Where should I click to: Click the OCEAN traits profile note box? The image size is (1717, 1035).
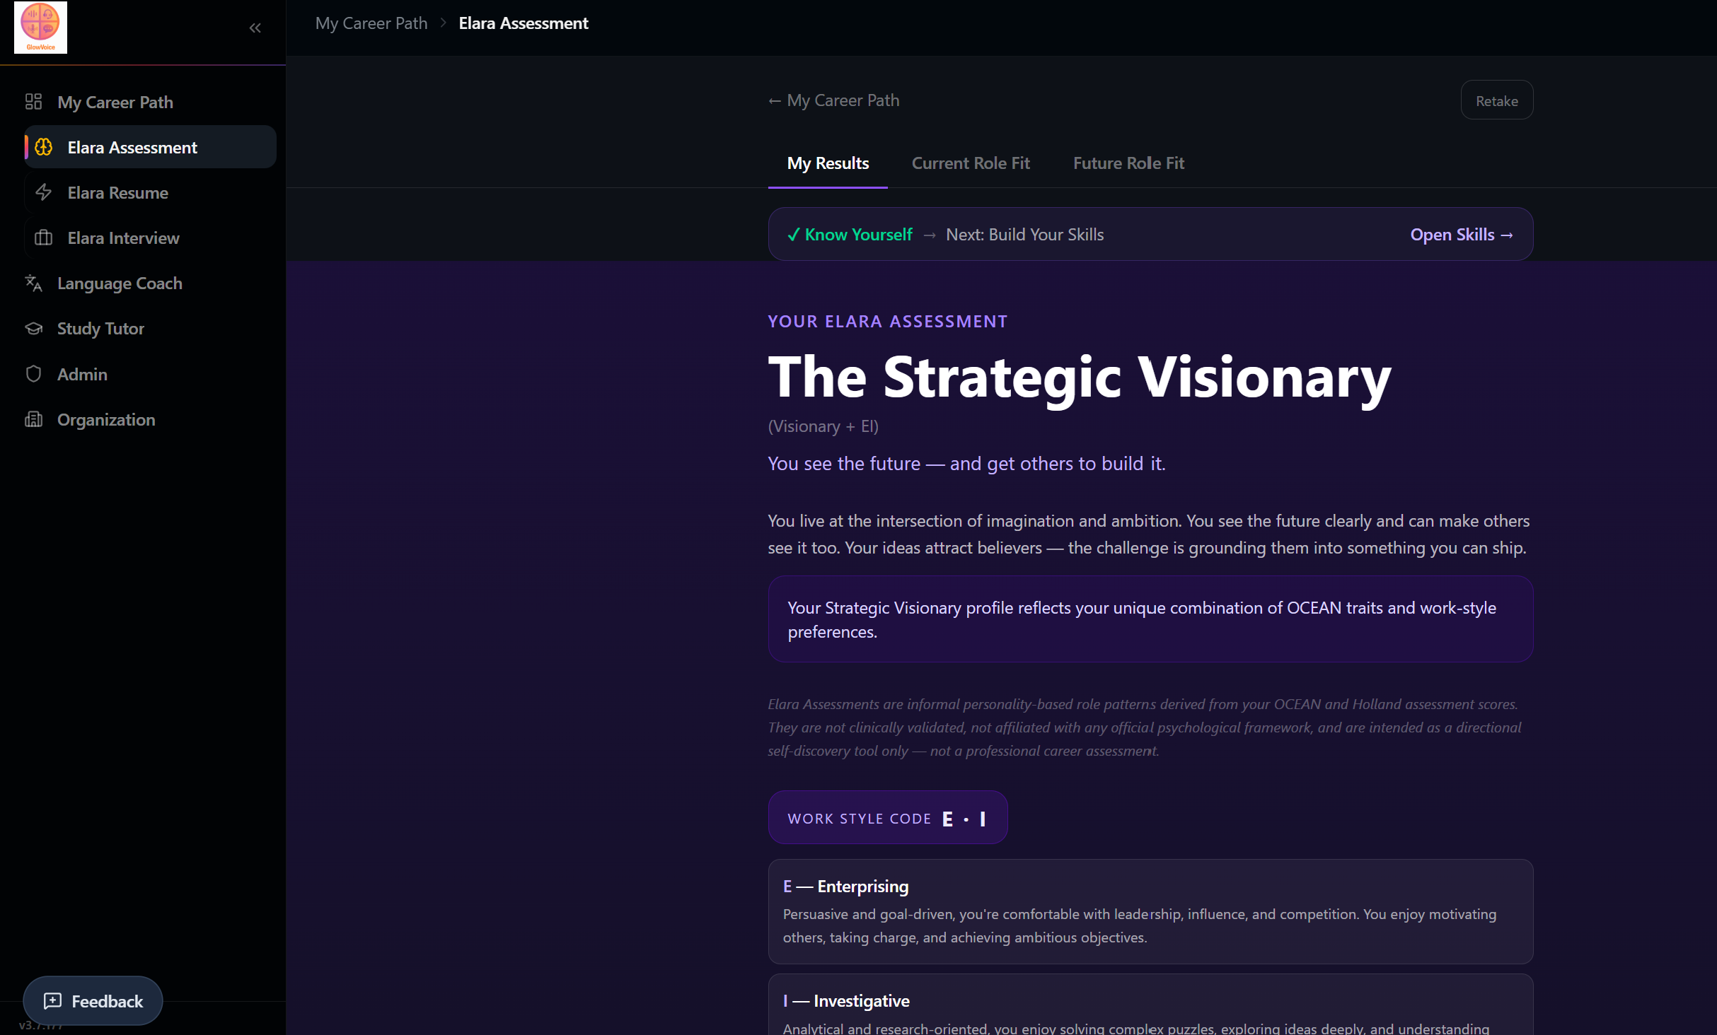(x=1151, y=619)
